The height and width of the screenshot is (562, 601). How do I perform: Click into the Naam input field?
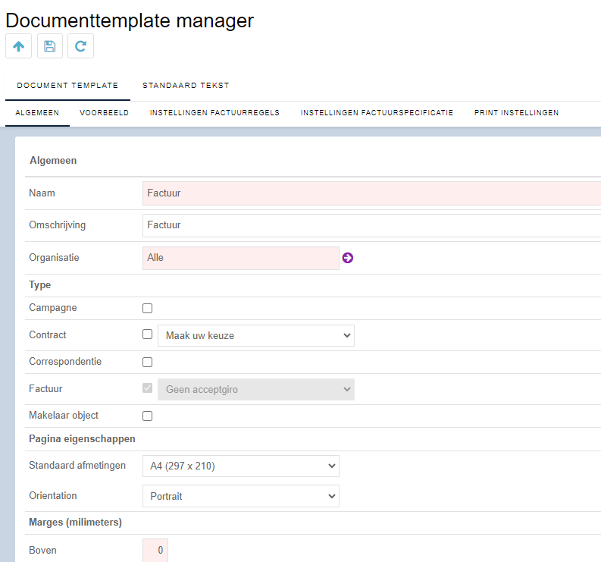point(372,193)
